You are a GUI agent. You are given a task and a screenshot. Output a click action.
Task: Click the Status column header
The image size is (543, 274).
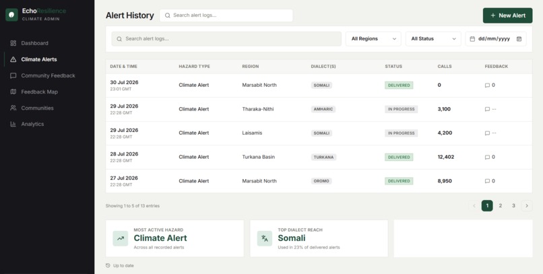coord(393,67)
